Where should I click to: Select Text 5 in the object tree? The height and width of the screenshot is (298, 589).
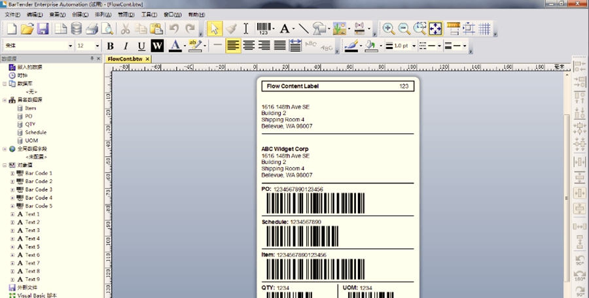(32, 246)
